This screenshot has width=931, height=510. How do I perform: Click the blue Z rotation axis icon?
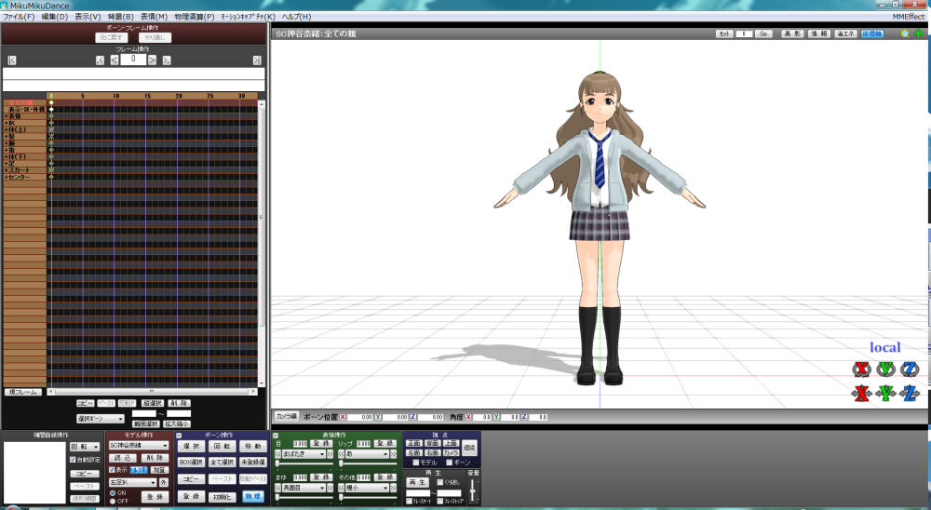911,369
